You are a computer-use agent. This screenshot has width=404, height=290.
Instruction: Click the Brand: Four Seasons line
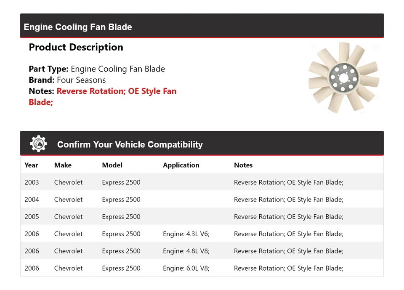[67, 80]
